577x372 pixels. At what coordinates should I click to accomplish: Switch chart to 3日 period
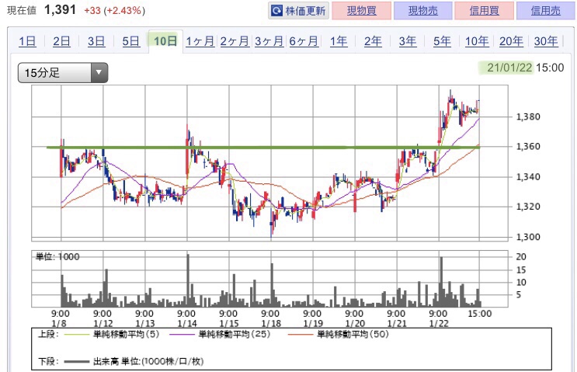click(x=96, y=41)
